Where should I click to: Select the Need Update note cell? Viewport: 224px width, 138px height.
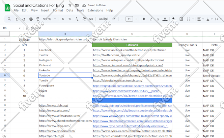tap(213, 76)
